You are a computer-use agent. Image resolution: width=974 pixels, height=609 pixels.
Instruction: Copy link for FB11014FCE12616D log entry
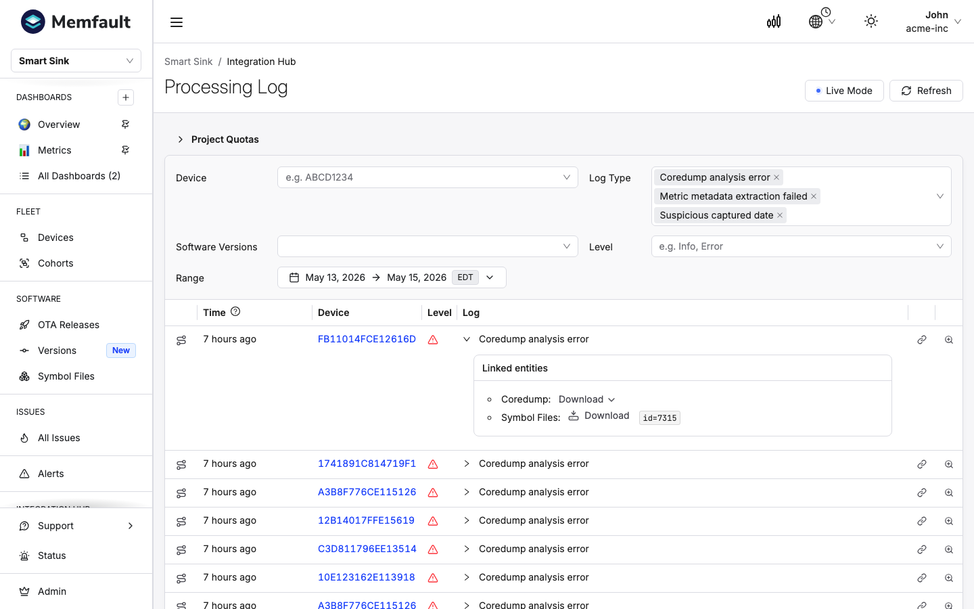click(x=922, y=340)
